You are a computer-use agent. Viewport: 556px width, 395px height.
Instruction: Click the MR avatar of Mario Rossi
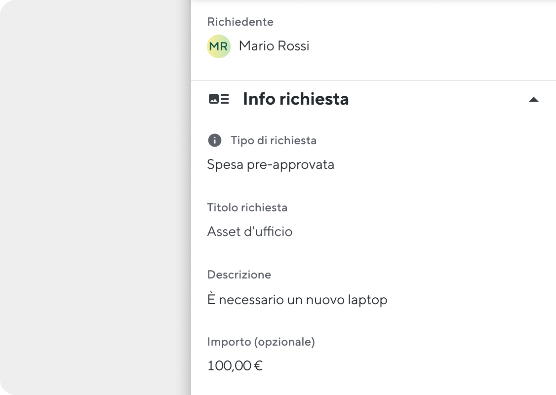219,46
